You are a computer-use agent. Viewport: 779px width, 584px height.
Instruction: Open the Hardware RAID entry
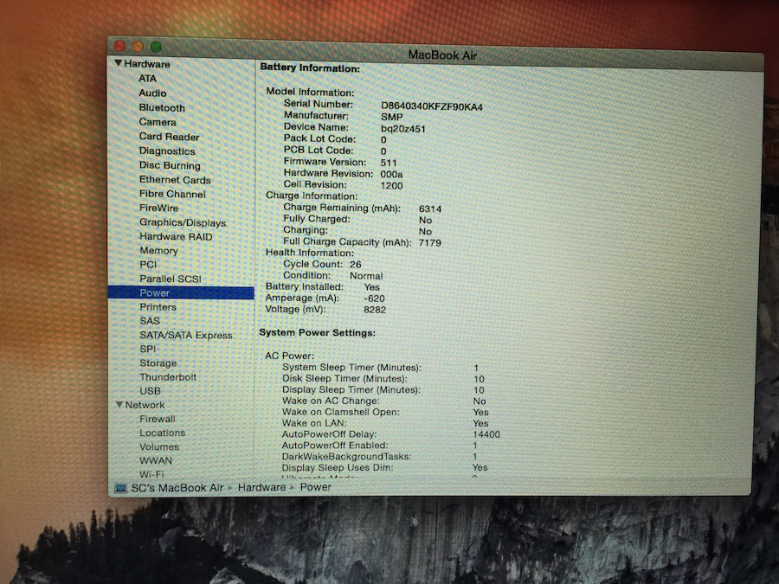tap(176, 237)
